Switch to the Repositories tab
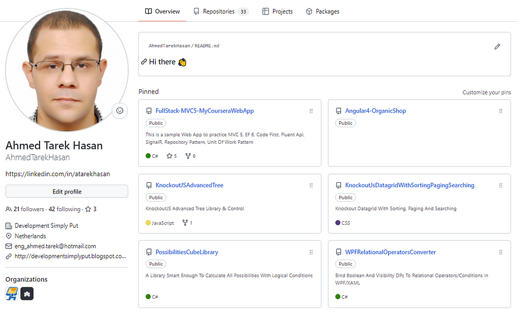This screenshot has width=517, height=314. click(220, 11)
